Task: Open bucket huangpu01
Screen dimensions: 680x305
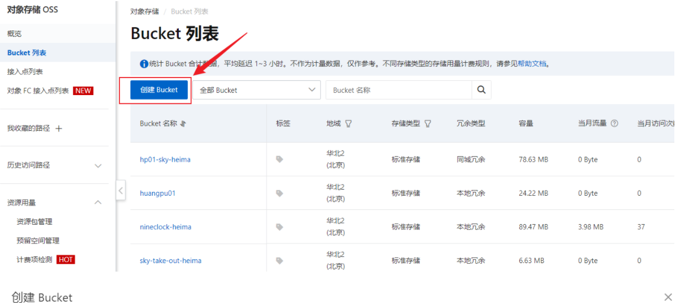Action: click(158, 193)
